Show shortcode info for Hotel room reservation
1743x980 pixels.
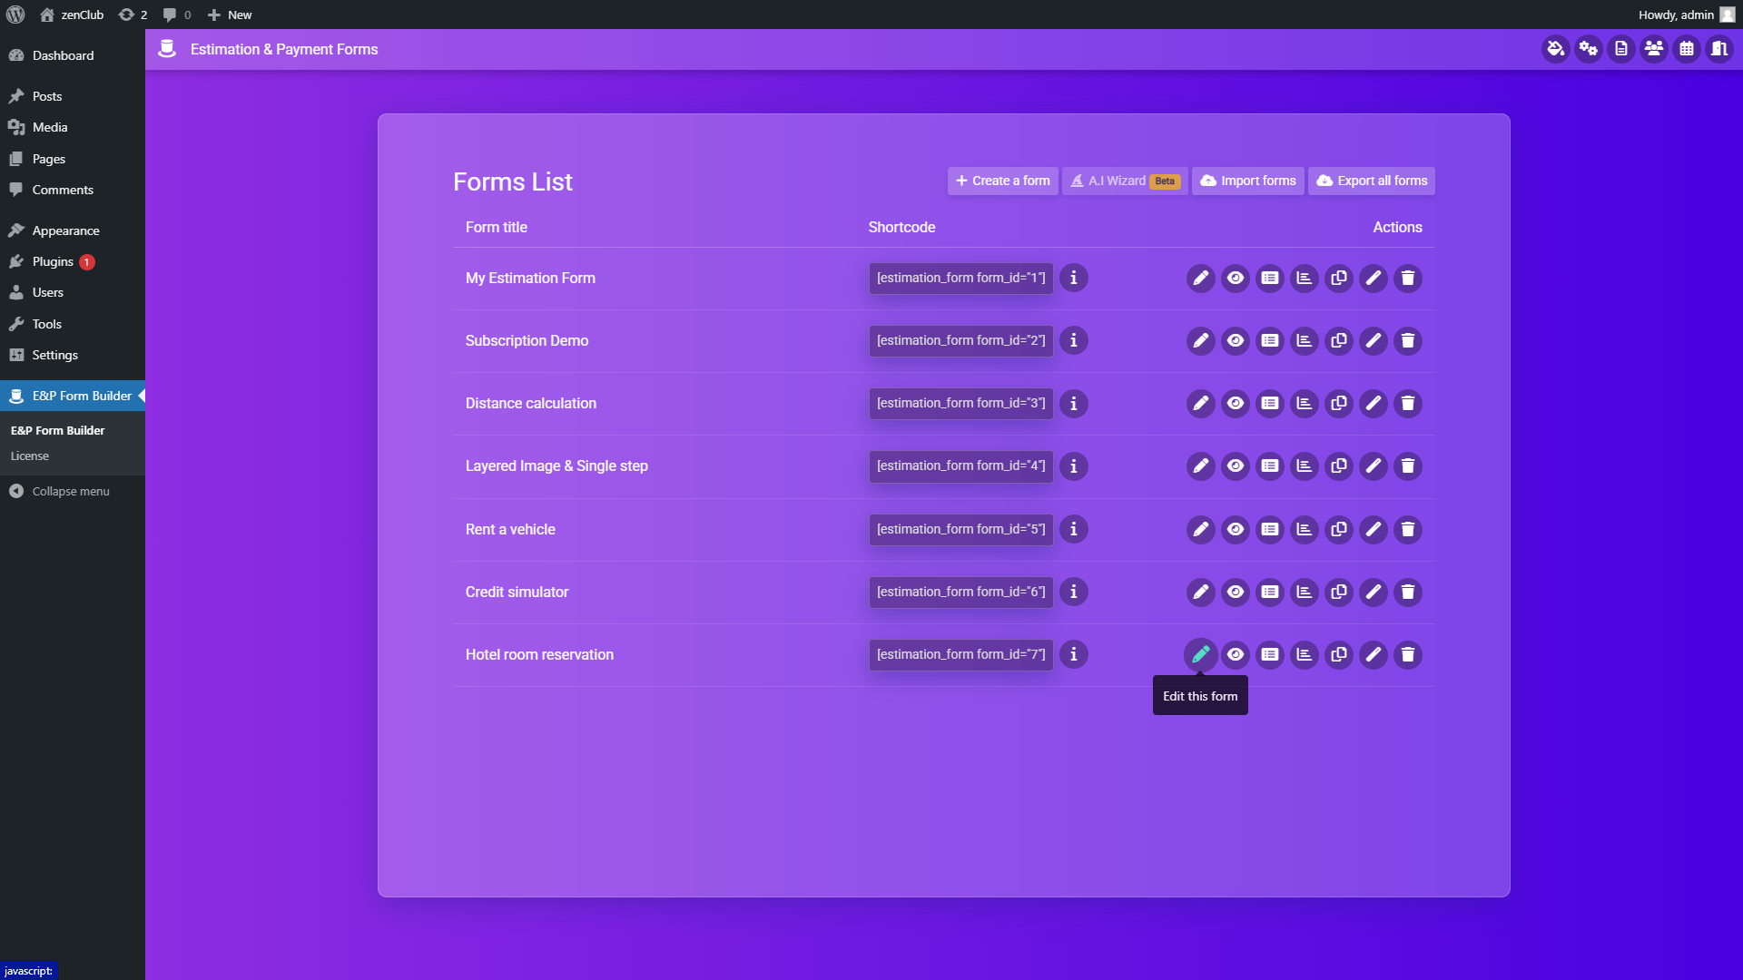[x=1074, y=655]
